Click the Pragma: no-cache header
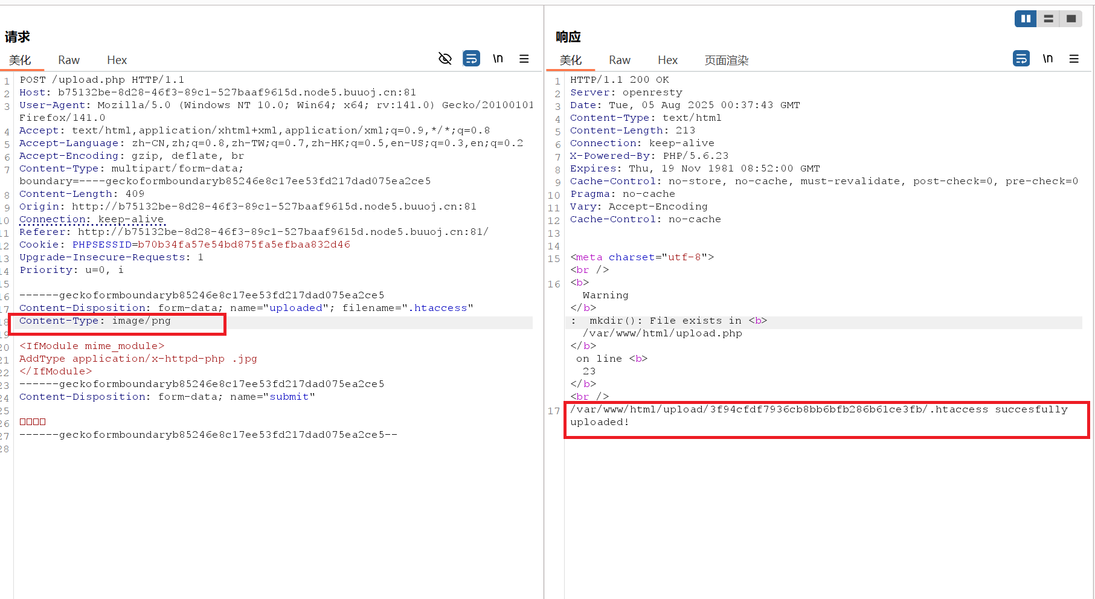This screenshot has height=599, width=1095. pos(623,194)
